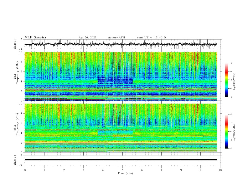Click the "ch.3(V)" axis label
Image resolution: width=248 pixels, height=191 pixels.
click(15, 160)
